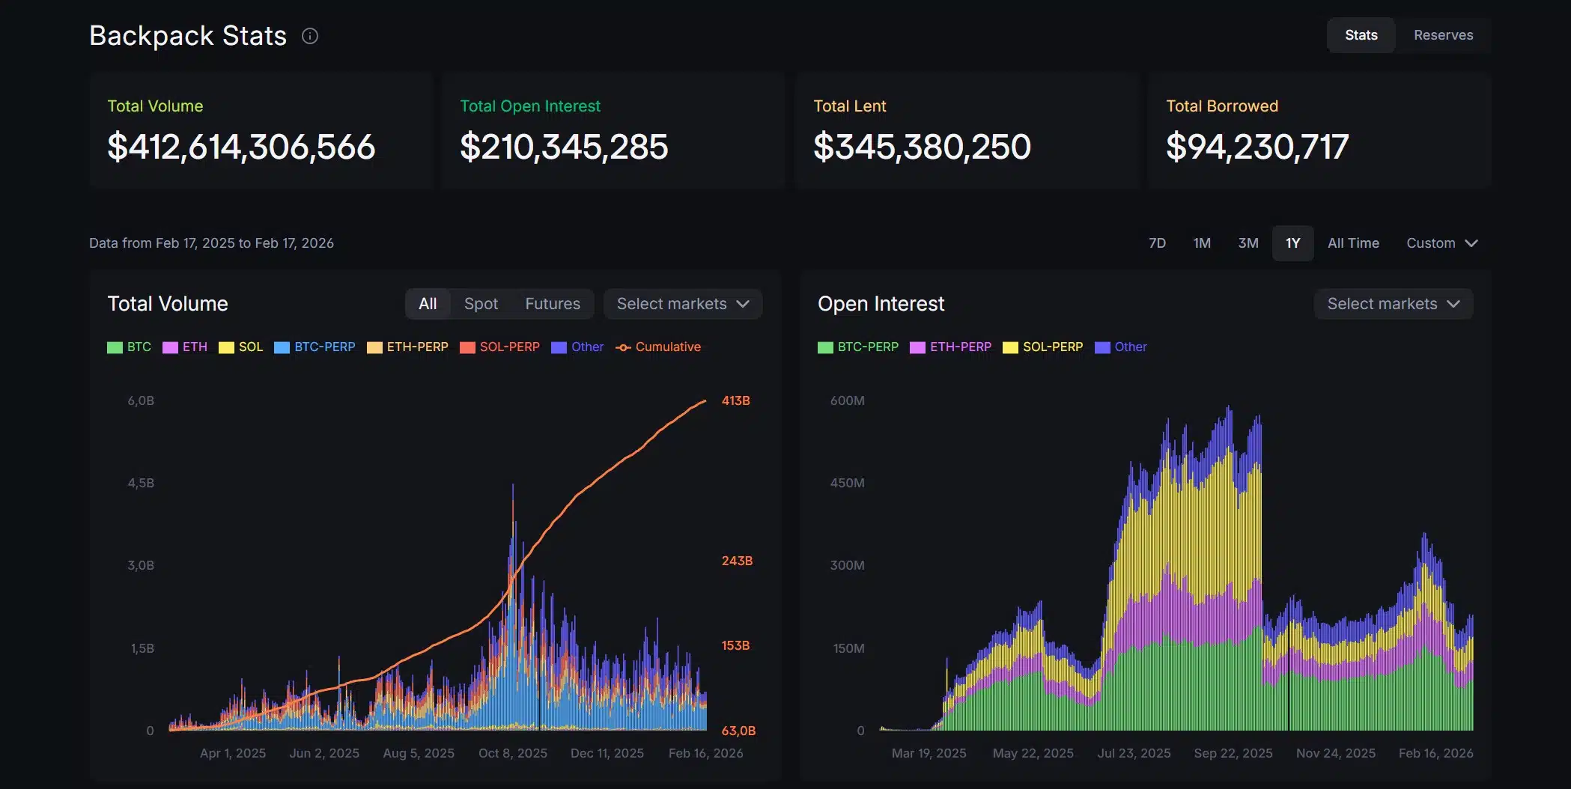Toggle BTC-PERP green legend in Open Interest

coord(858,347)
